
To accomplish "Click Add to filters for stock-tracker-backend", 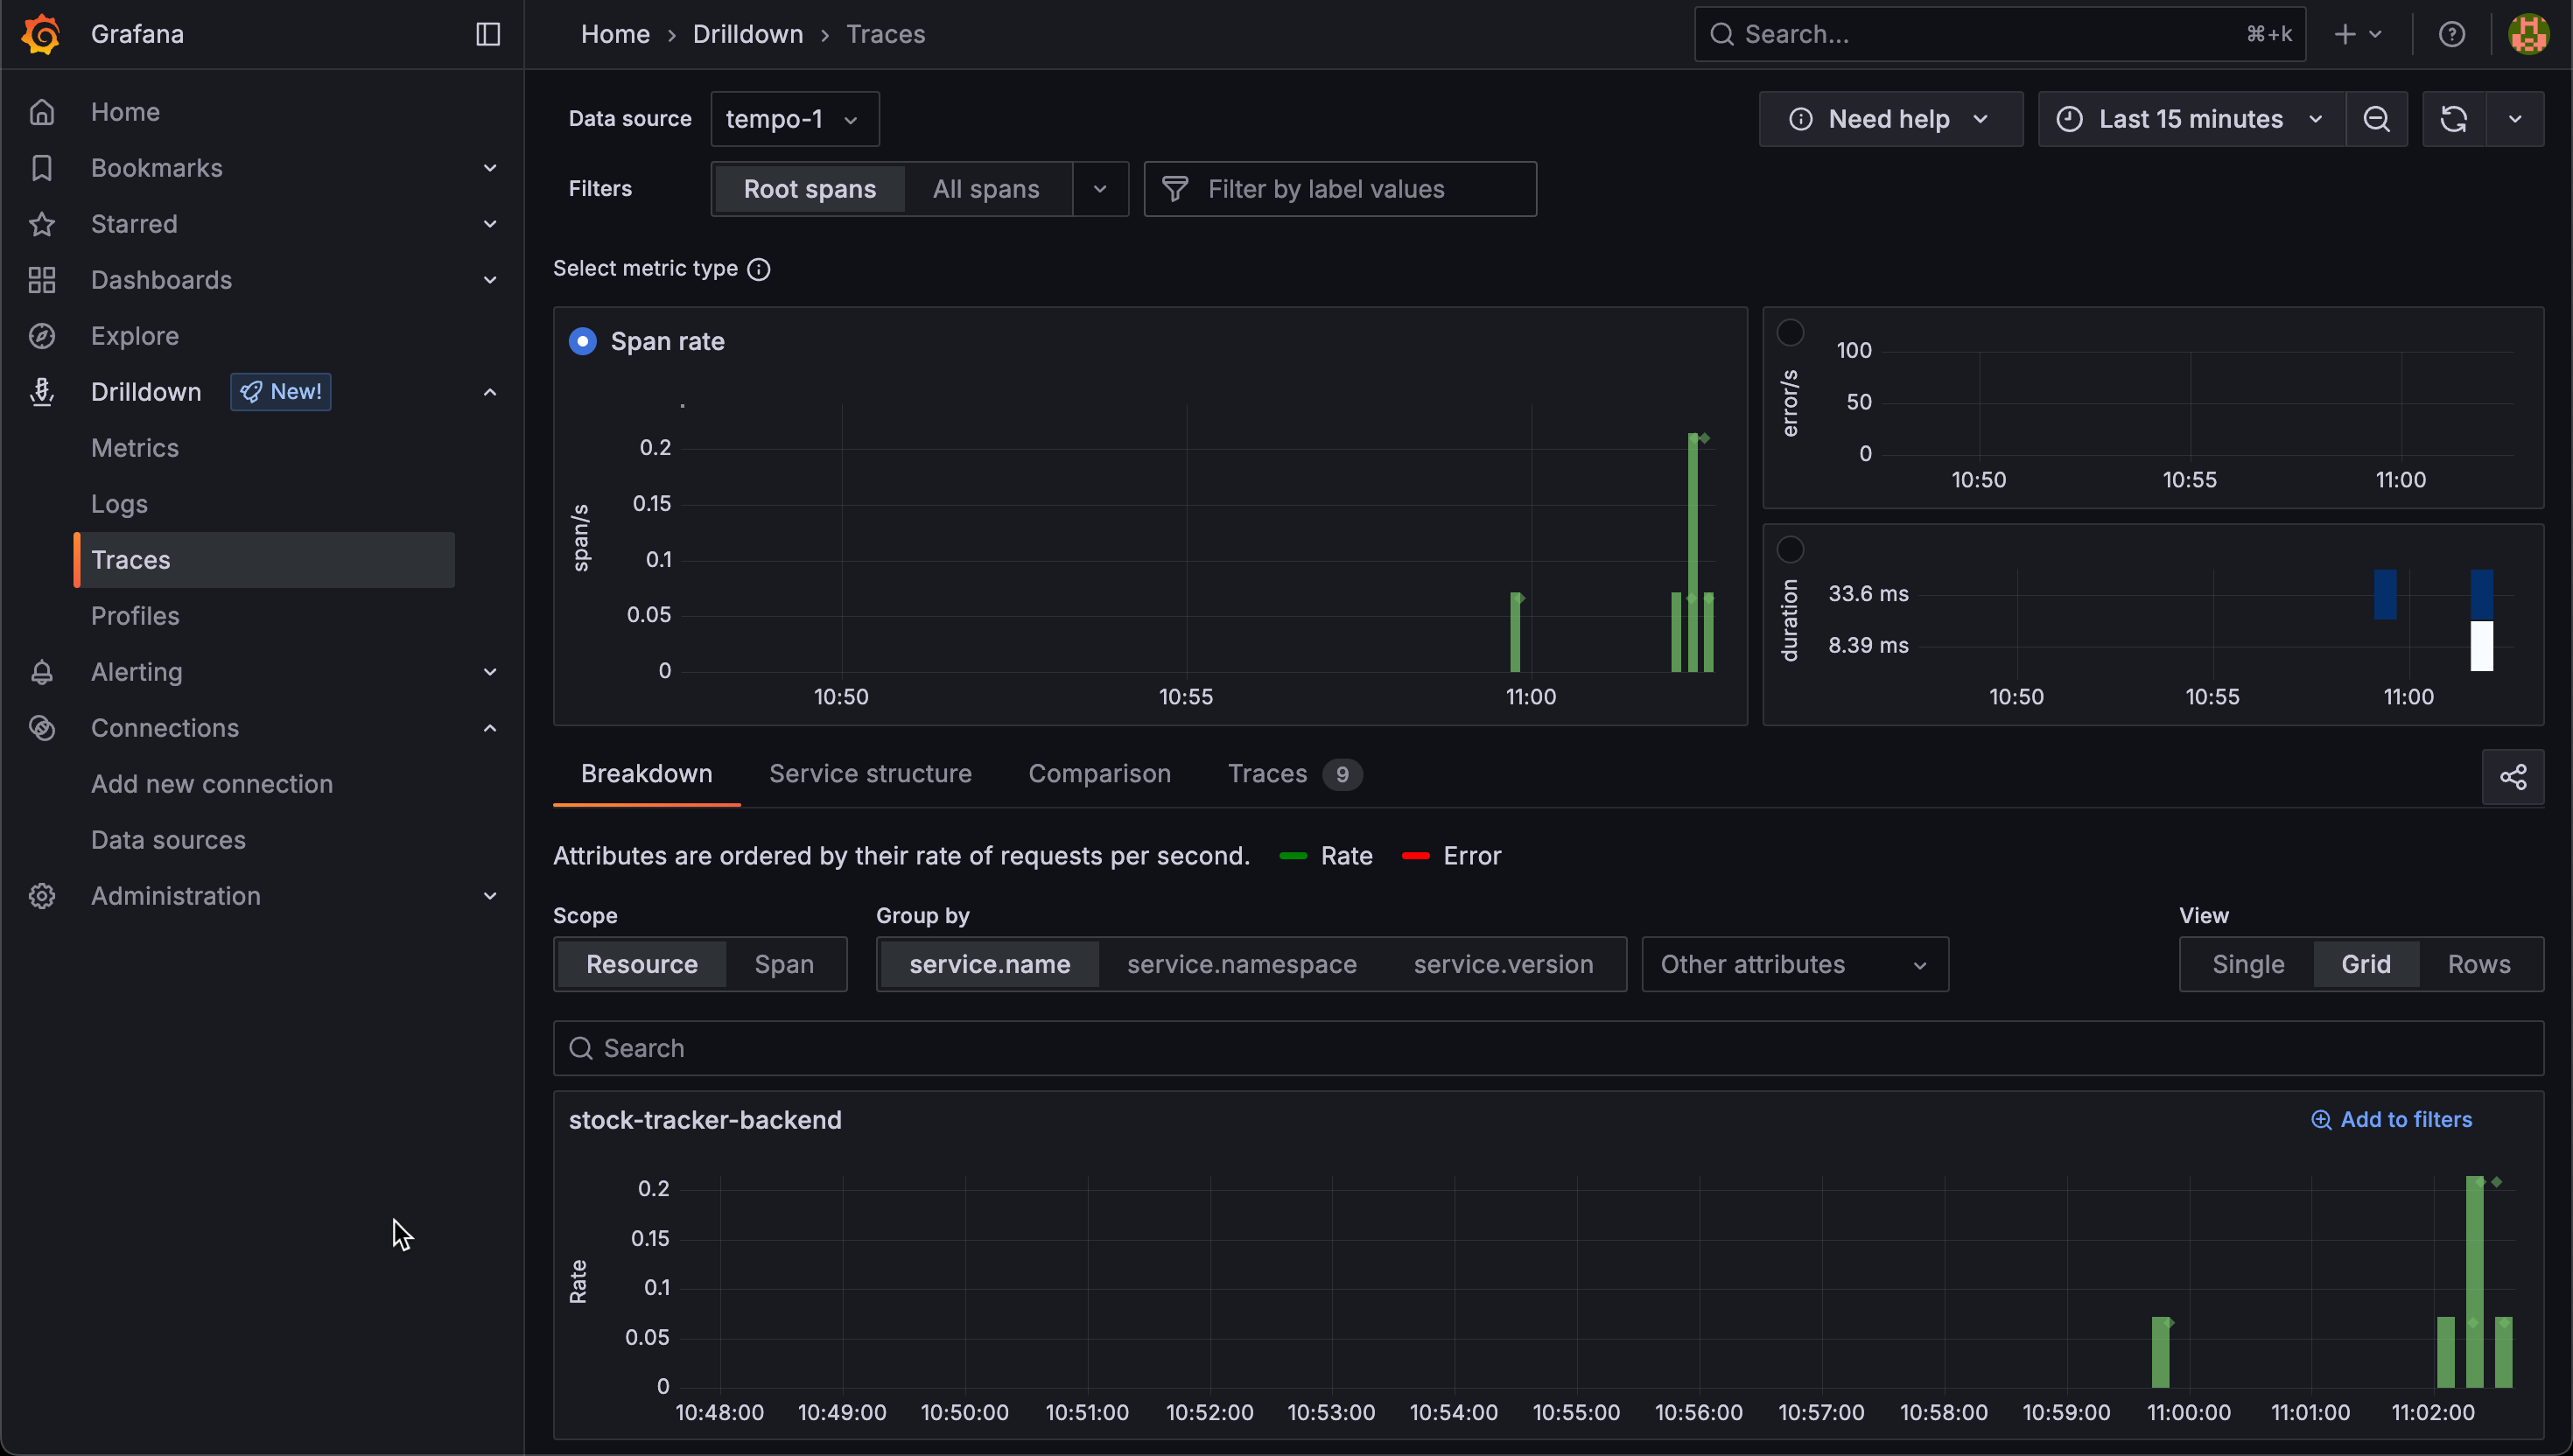I will (x=2391, y=1120).
